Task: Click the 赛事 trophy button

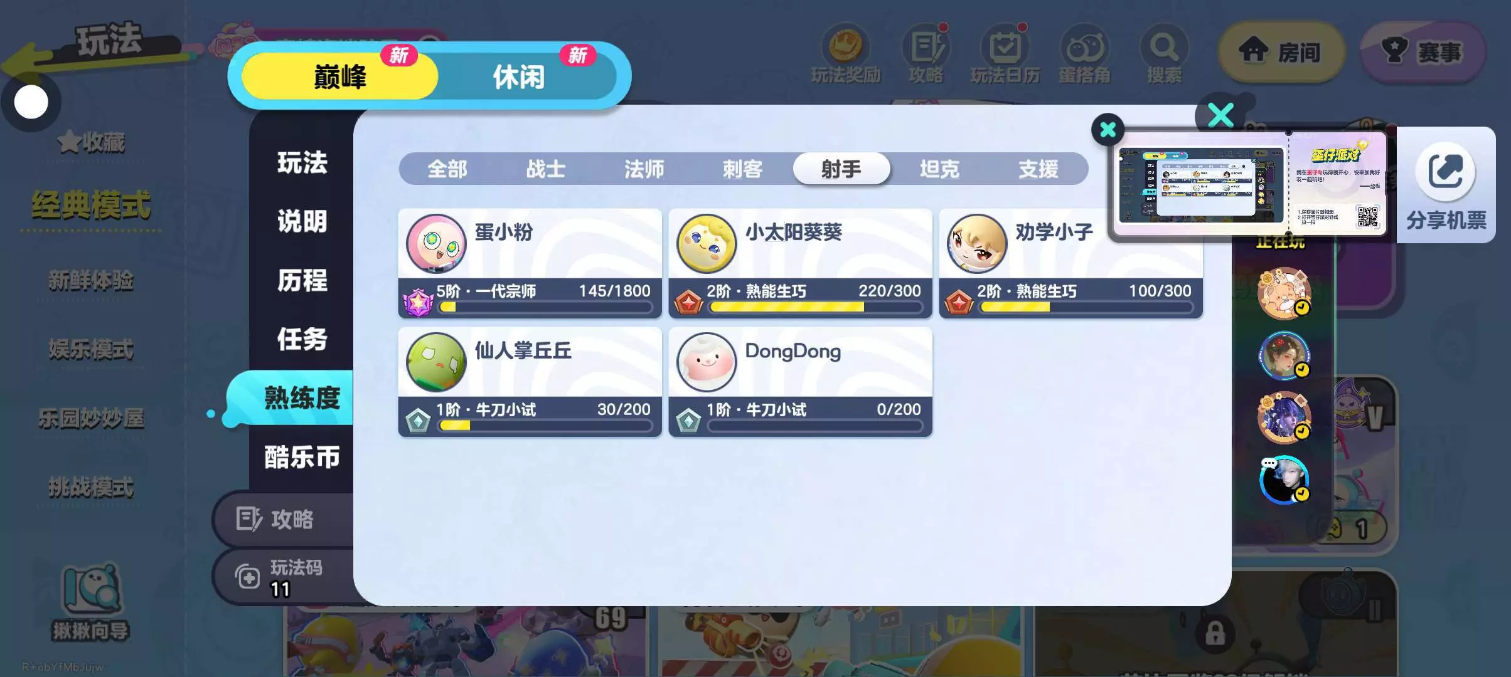Action: [1423, 51]
